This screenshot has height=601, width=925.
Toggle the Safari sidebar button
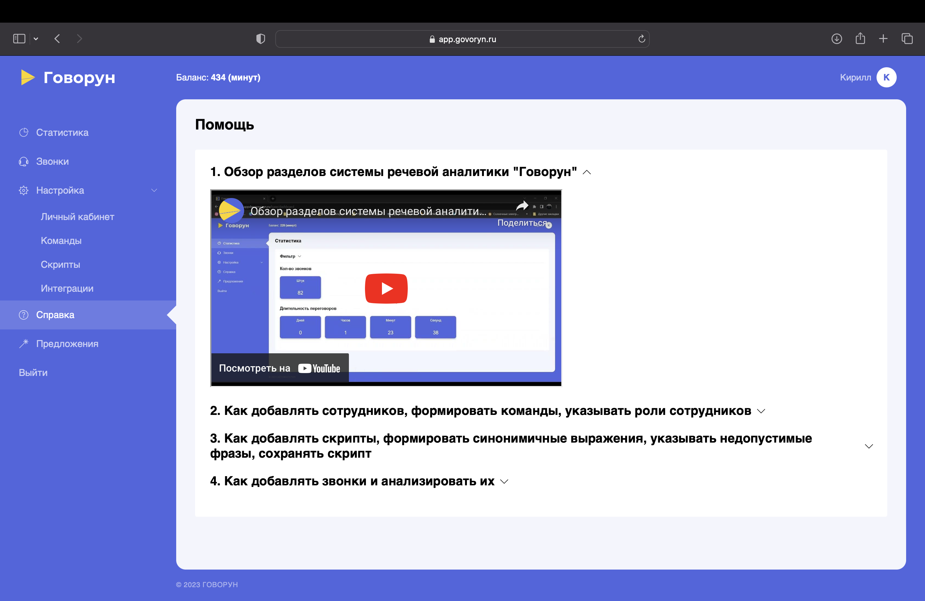pos(19,39)
